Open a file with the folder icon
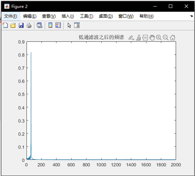195x176 pixels. [x=13, y=25]
